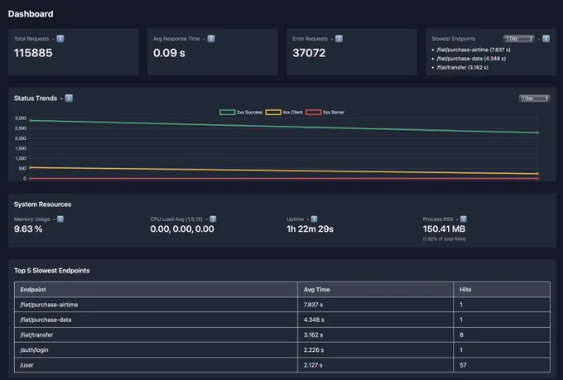The image size is (563, 380).
Task: Select /auth/login table row cell
Action: tap(156, 350)
